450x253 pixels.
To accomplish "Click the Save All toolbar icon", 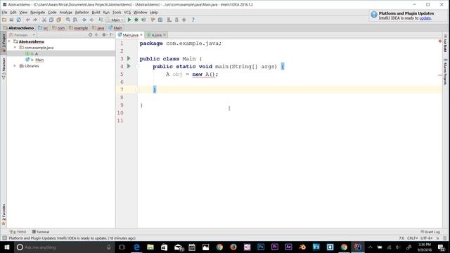I will pyautogui.click(x=11, y=20).
